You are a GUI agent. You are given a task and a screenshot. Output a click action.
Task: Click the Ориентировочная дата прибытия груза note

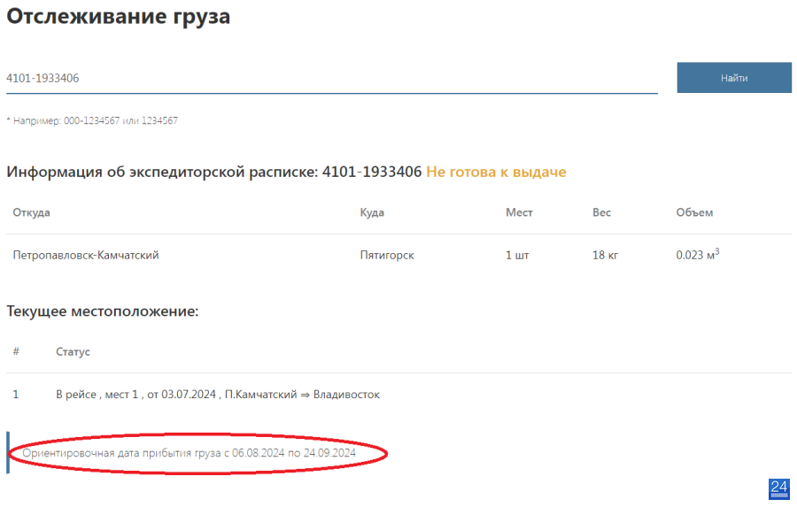pos(190,453)
